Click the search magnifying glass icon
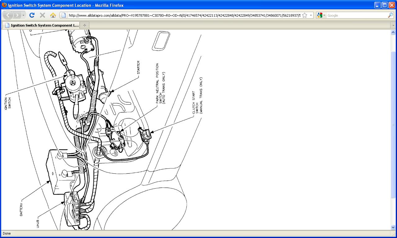Viewport: 397px width, 238px height. pyautogui.click(x=390, y=15)
